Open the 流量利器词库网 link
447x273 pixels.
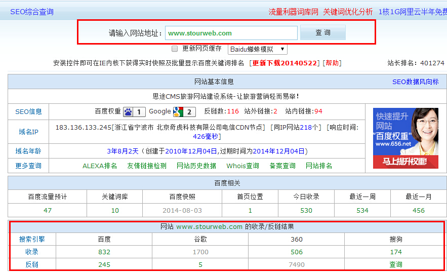click(293, 12)
